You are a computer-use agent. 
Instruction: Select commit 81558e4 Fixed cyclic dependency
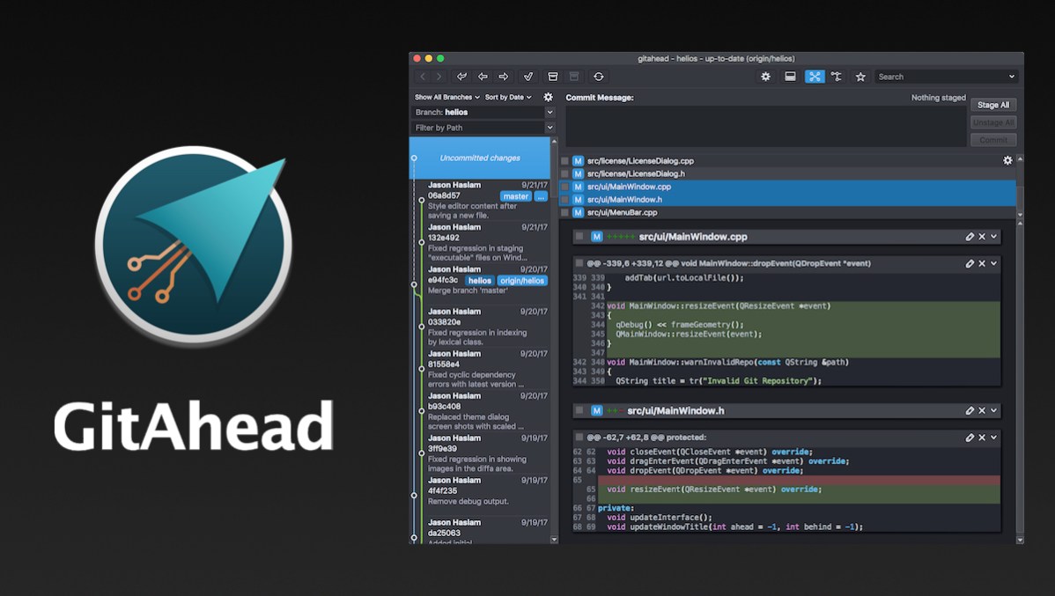point(480,369)
